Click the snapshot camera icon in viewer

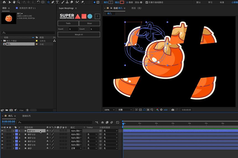point(173,110)
